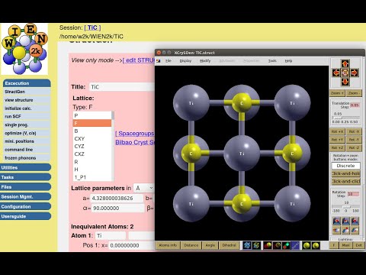Click the lattice parameter a input field
This screenshot has width=366, height=275.
[117, 199]
